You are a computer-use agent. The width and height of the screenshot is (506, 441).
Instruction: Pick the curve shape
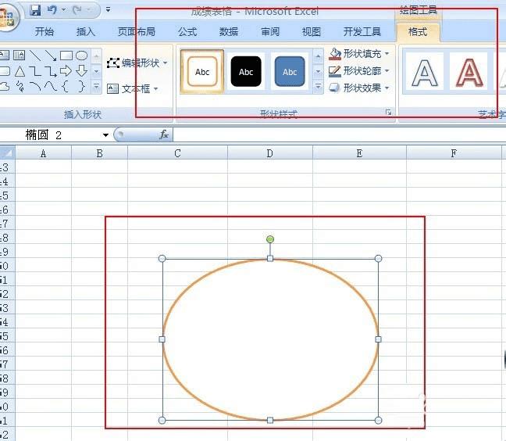[51, 86]
